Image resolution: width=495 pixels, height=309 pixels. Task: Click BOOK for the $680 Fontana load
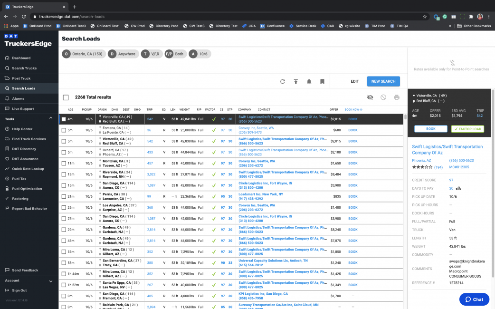pyautogui.click(x=352, y=130)
